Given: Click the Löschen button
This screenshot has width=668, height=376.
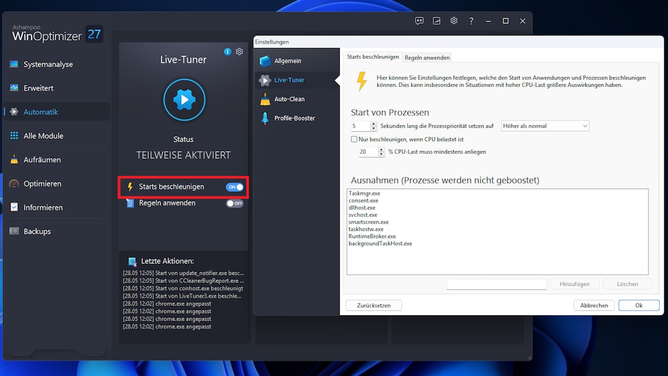Looking at the screenshot, I should click(628, 284).
